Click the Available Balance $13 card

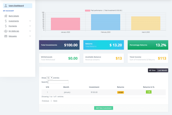point(103,58)
